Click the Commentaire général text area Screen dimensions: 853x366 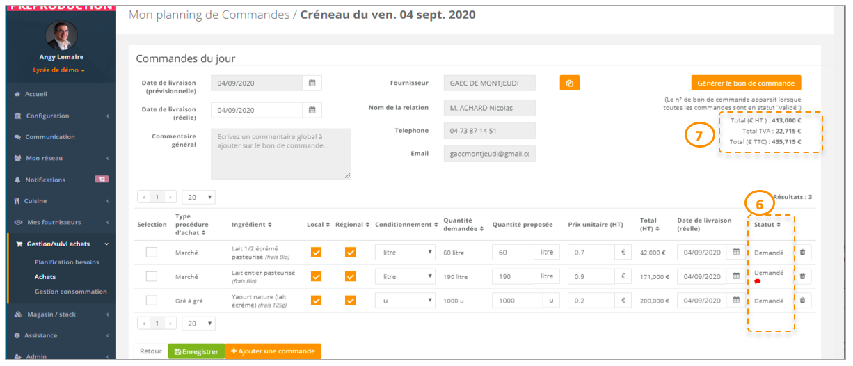281,154
